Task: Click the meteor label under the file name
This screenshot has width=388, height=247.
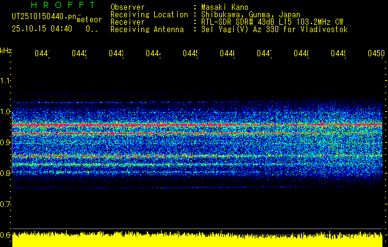Action: click(x=89, y=20)
